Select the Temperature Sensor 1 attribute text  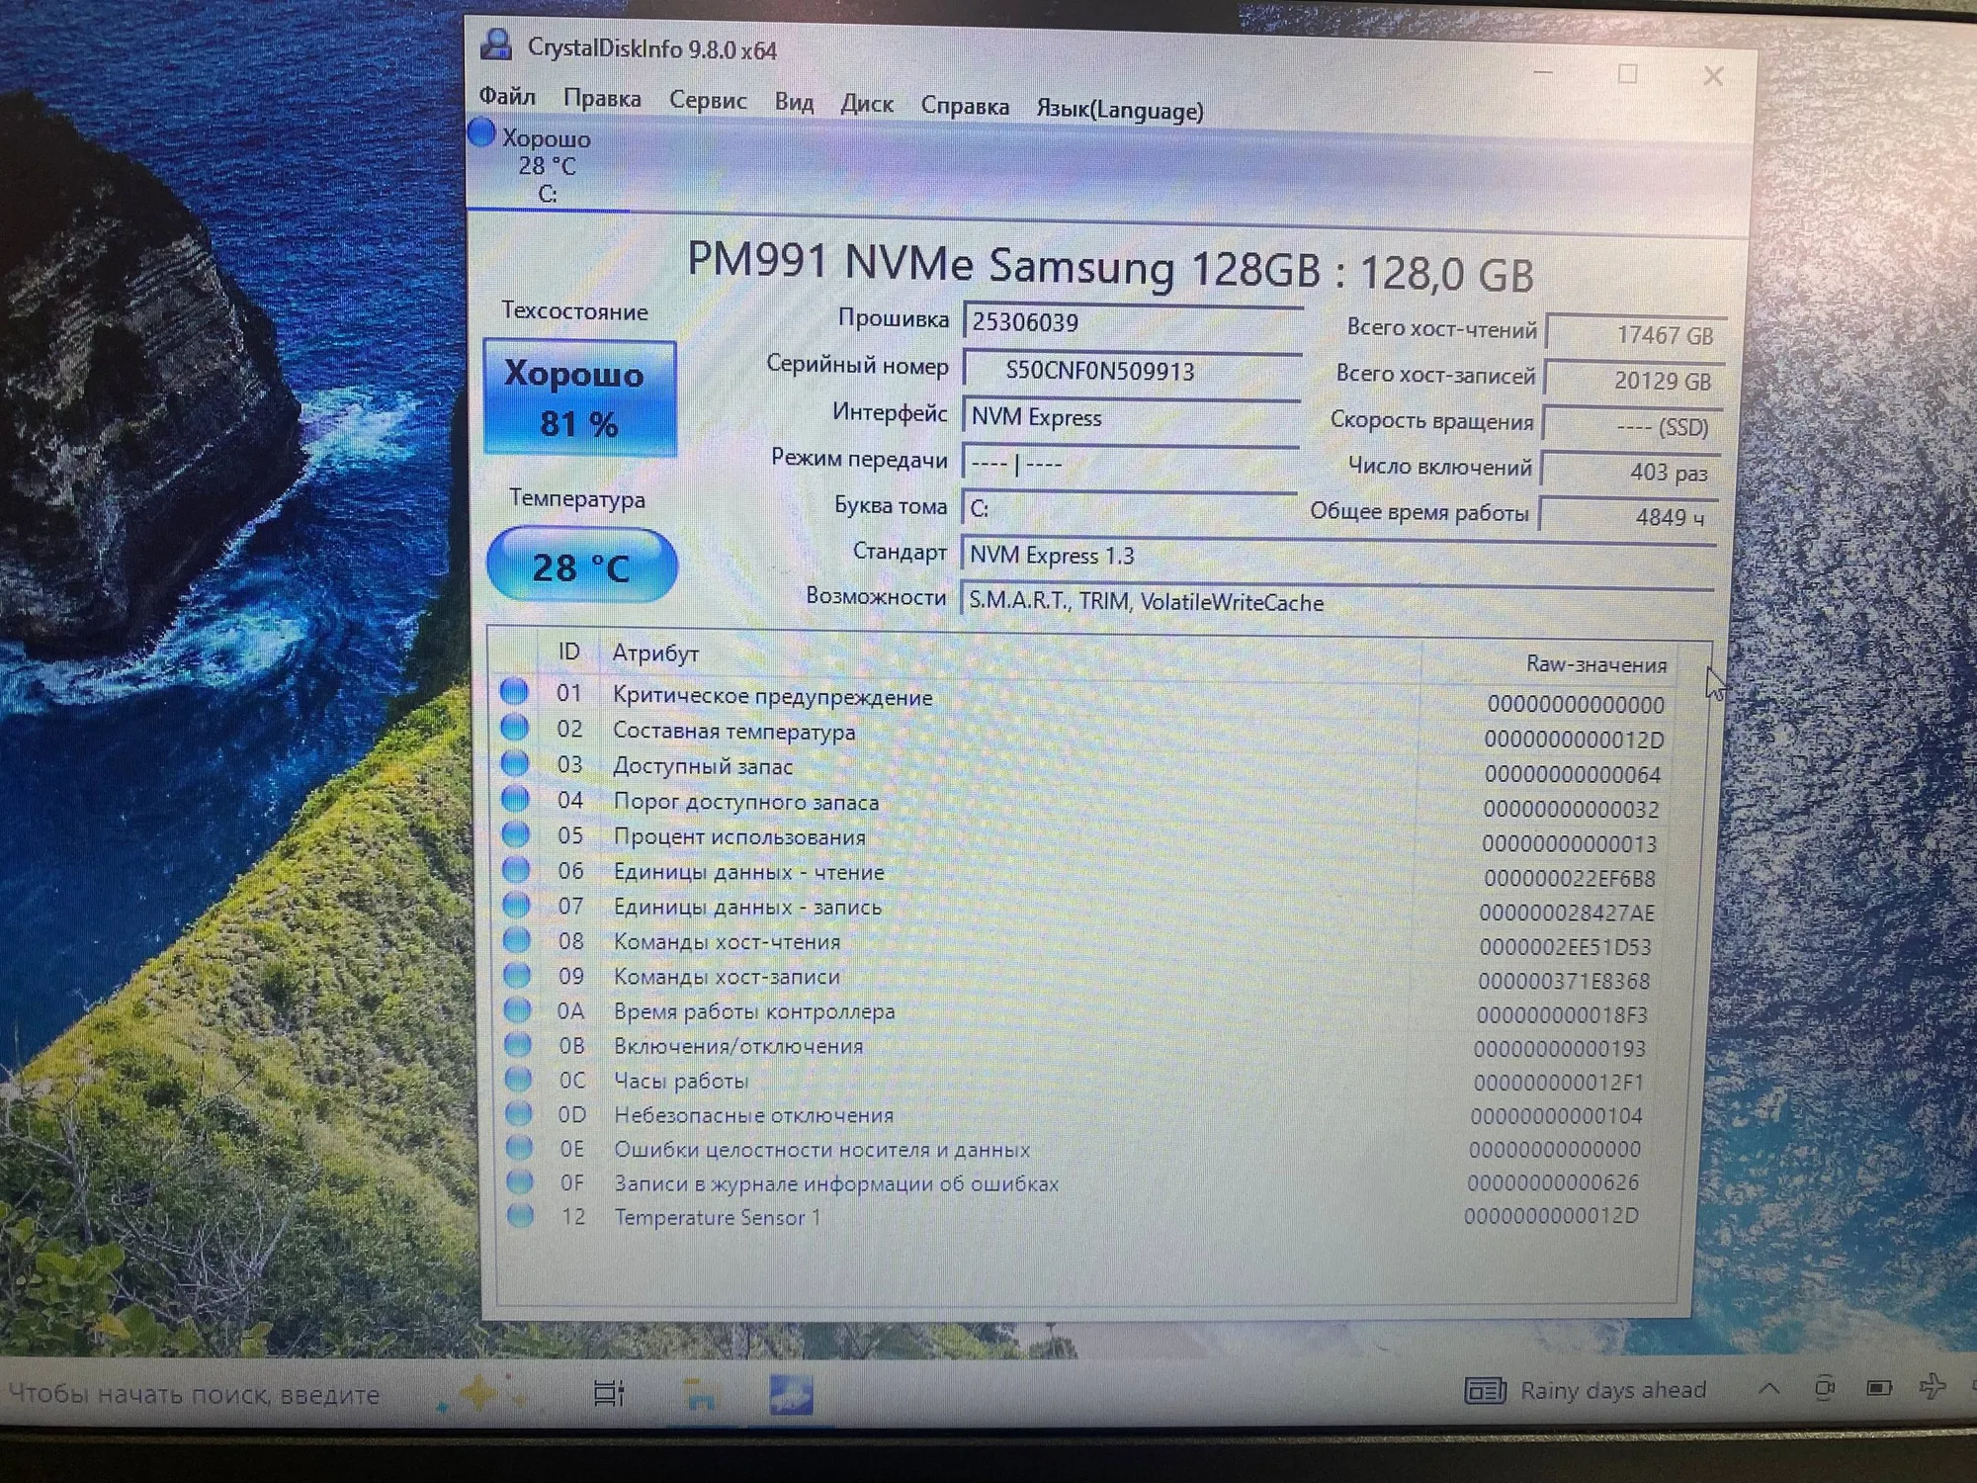pos(717,1217)
